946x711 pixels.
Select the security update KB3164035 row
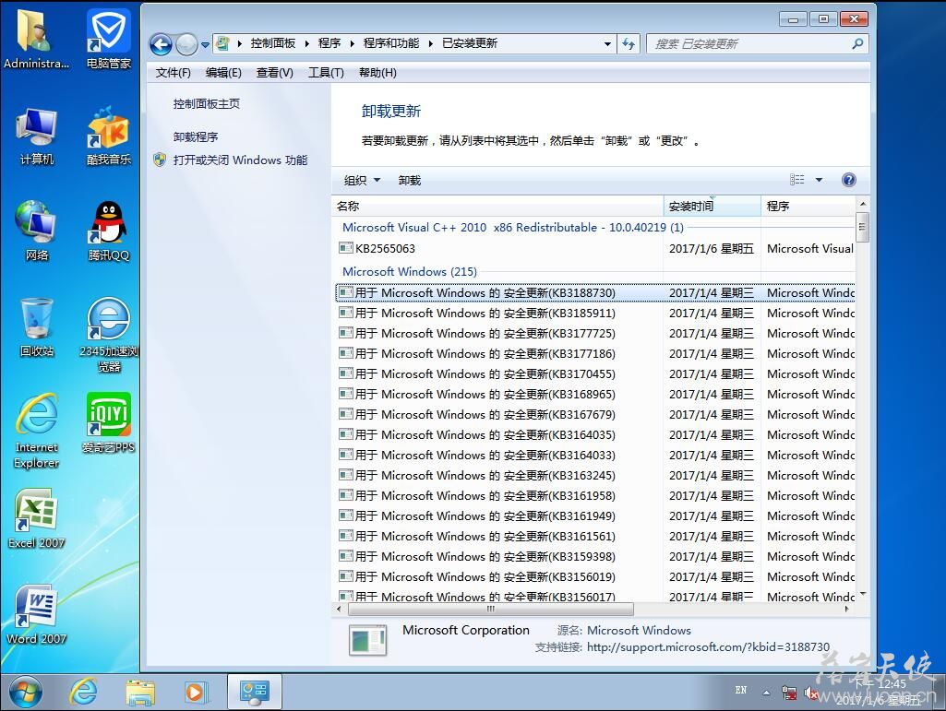595,434
